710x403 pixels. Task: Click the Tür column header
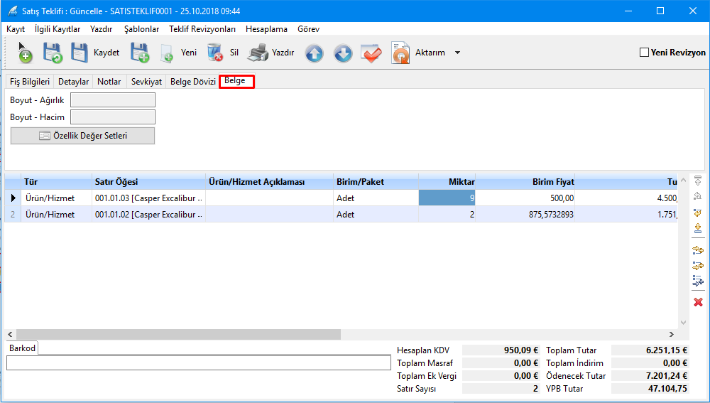[x=57, y=182]
